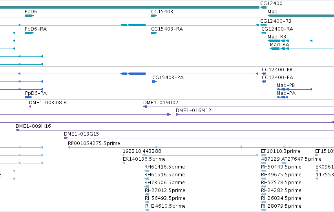Select the EP10110.3prime EST label

click(x=280, y=151)
